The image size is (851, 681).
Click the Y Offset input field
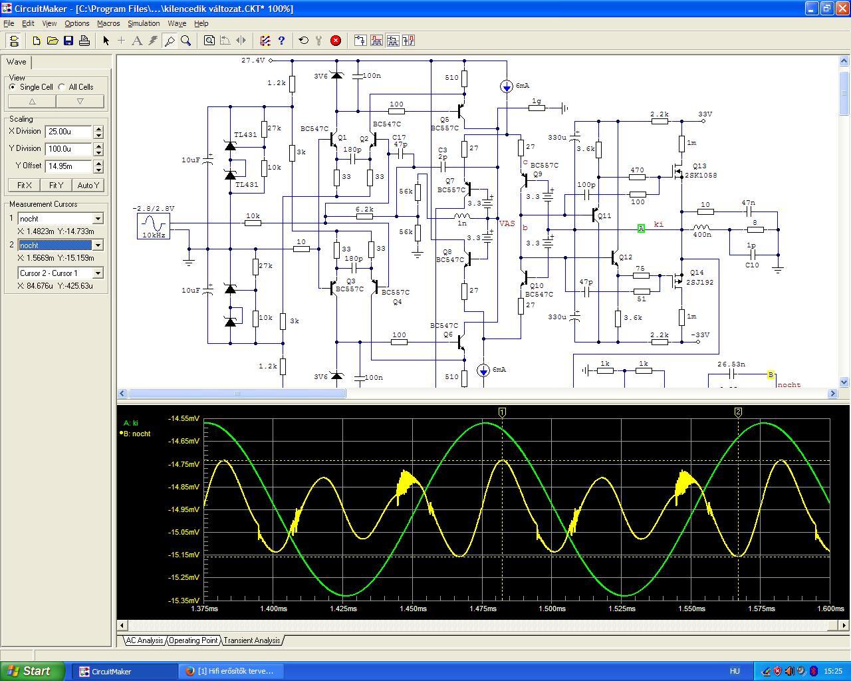(x=68, y=166)
